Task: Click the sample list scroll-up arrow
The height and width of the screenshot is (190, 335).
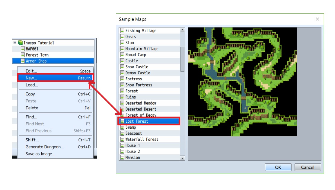Action: pos(183,30)
